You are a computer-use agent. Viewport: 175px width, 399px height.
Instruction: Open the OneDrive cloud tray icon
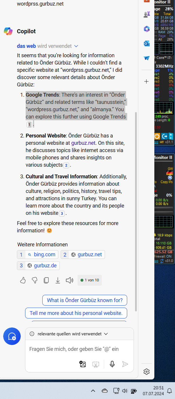tap(104, 391)
